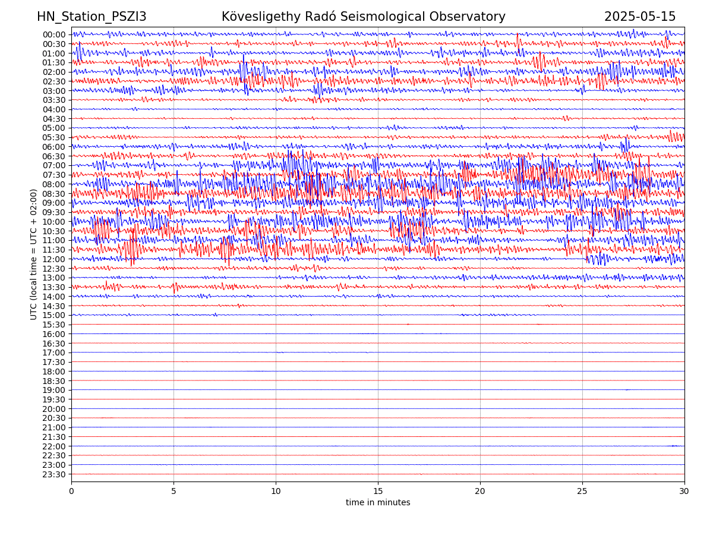Click the 'time in minutes' axis label
The image size is (713, 535).
(x=378, y=502)
